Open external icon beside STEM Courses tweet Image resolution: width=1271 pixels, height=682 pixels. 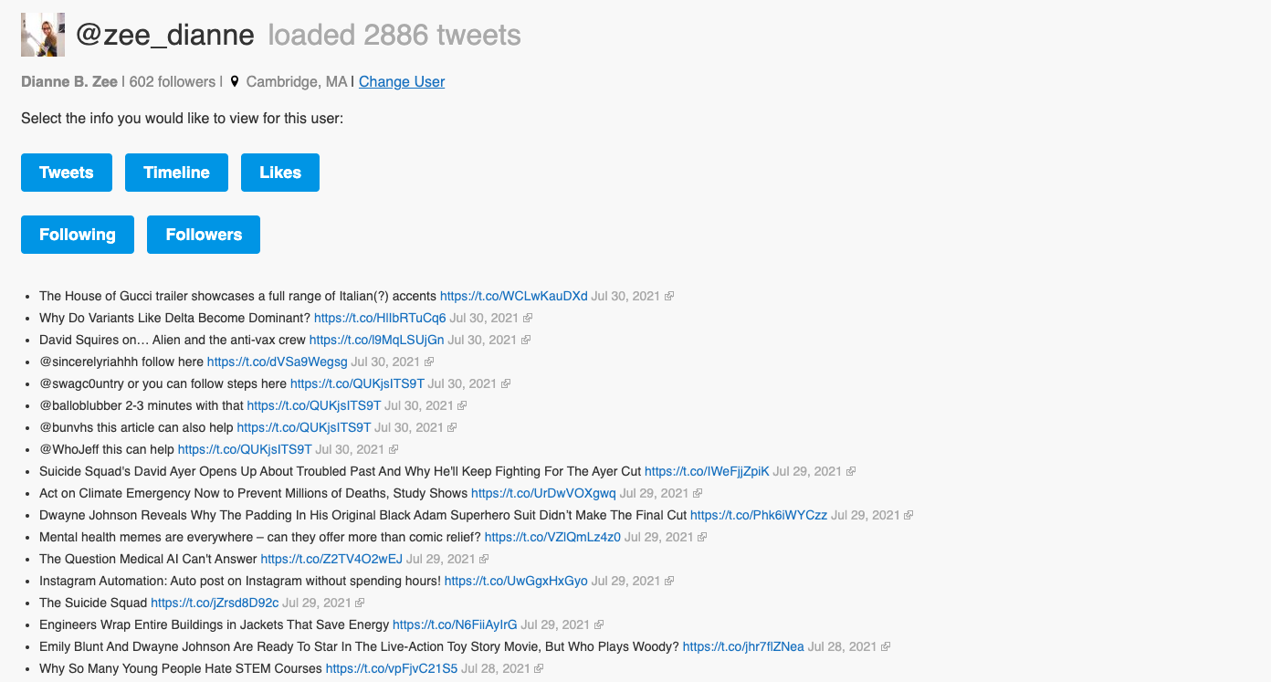coord(539,668)
